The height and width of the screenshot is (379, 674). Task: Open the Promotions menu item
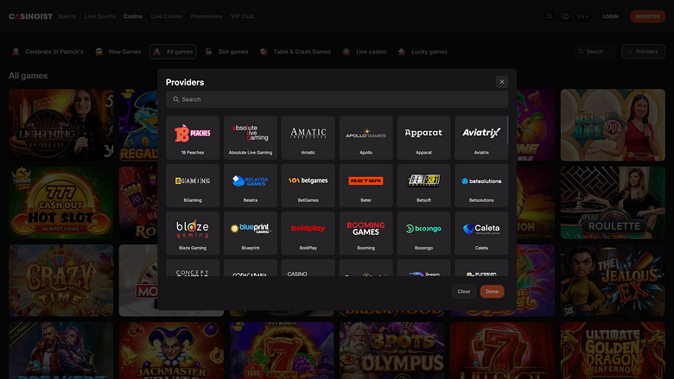click(x=207, y=16)
